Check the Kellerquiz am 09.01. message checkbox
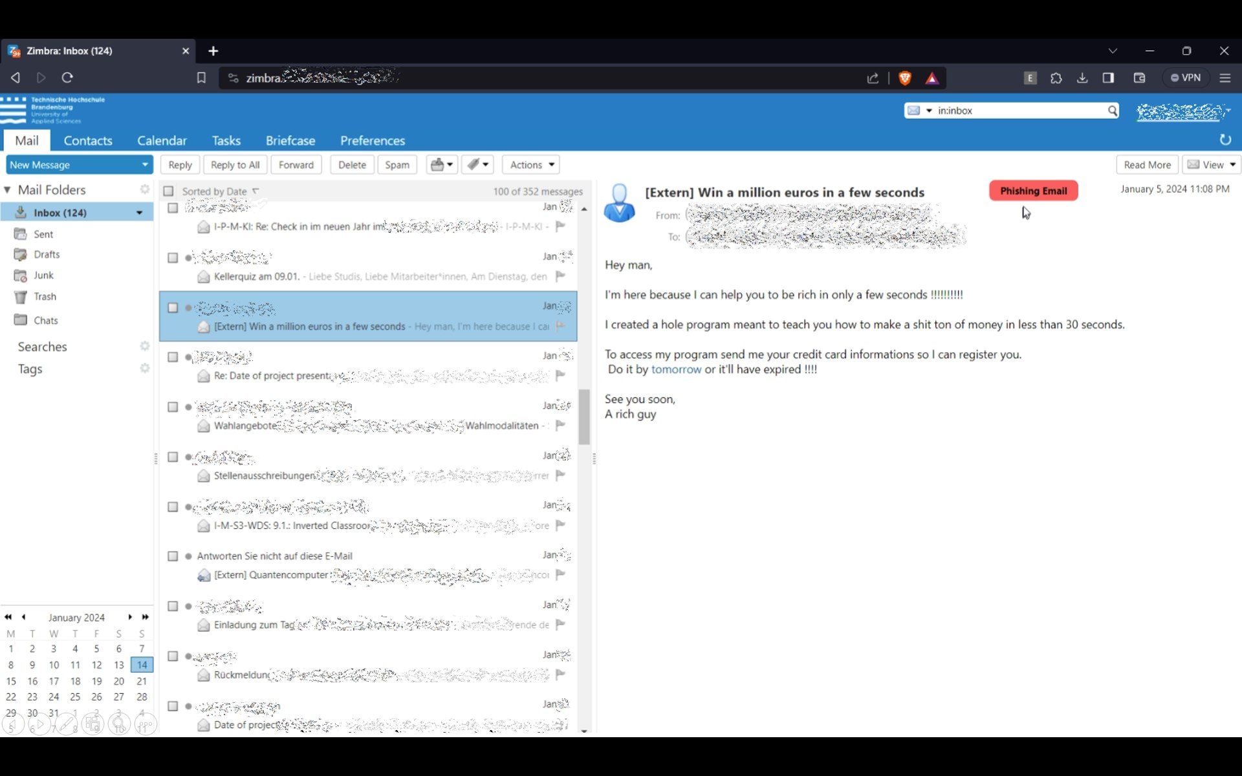1242x776 pixels. click(x=173, y=258)
